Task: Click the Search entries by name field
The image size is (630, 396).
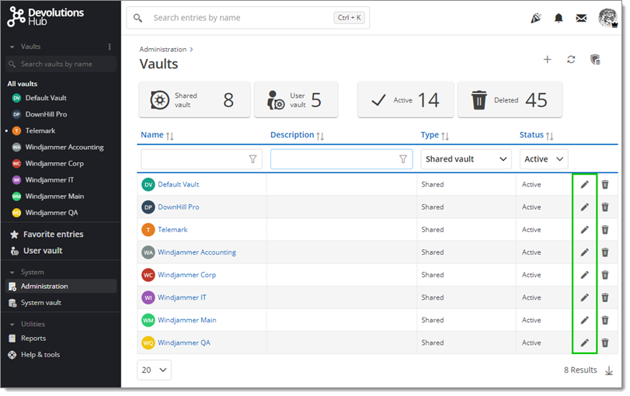Action: point(248,18)
